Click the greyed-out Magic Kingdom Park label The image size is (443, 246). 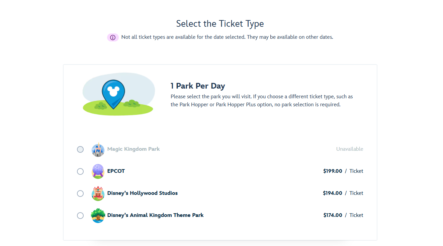(x=133, y=149)
